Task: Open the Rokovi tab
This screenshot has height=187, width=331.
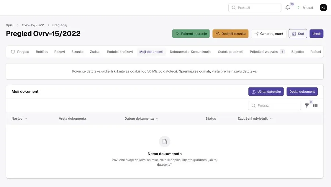Action: point(60,52)
